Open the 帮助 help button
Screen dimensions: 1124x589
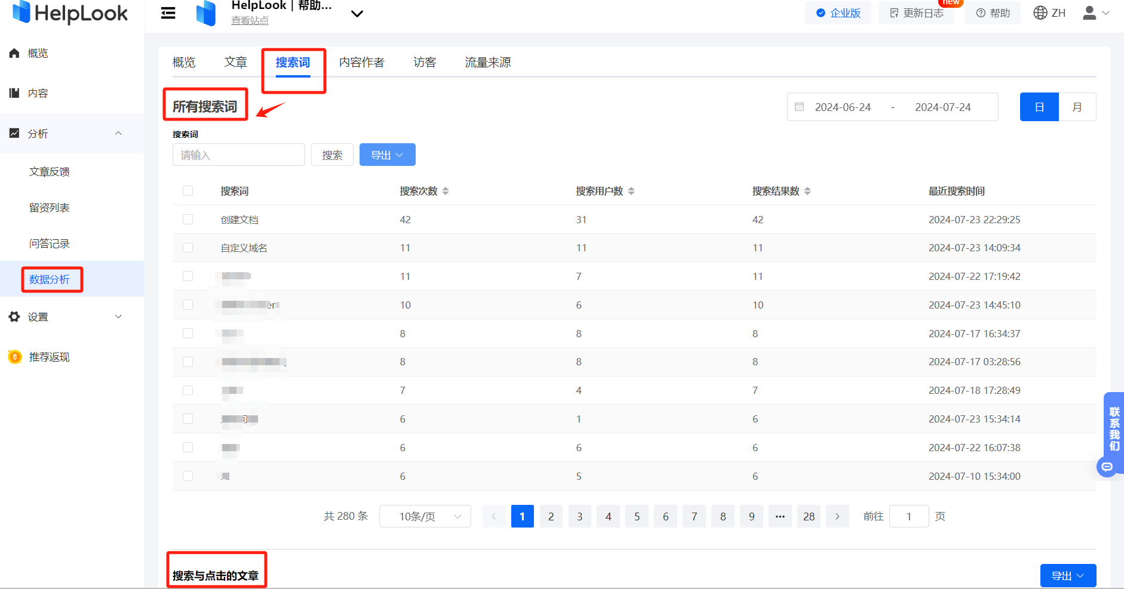(x=993, y=13)
